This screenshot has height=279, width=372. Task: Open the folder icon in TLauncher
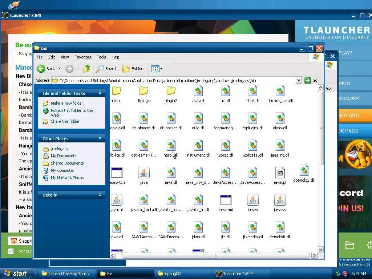point(349,245)
